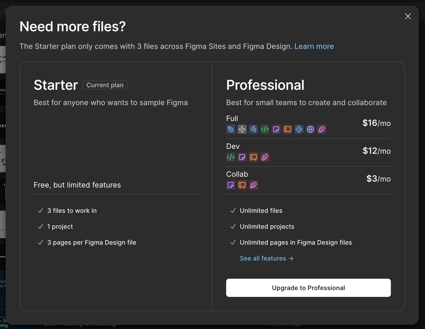This screenshot has height=329, width=425.
Task: Click Upgrade to Professional button
Action: [x=308, y=288]
